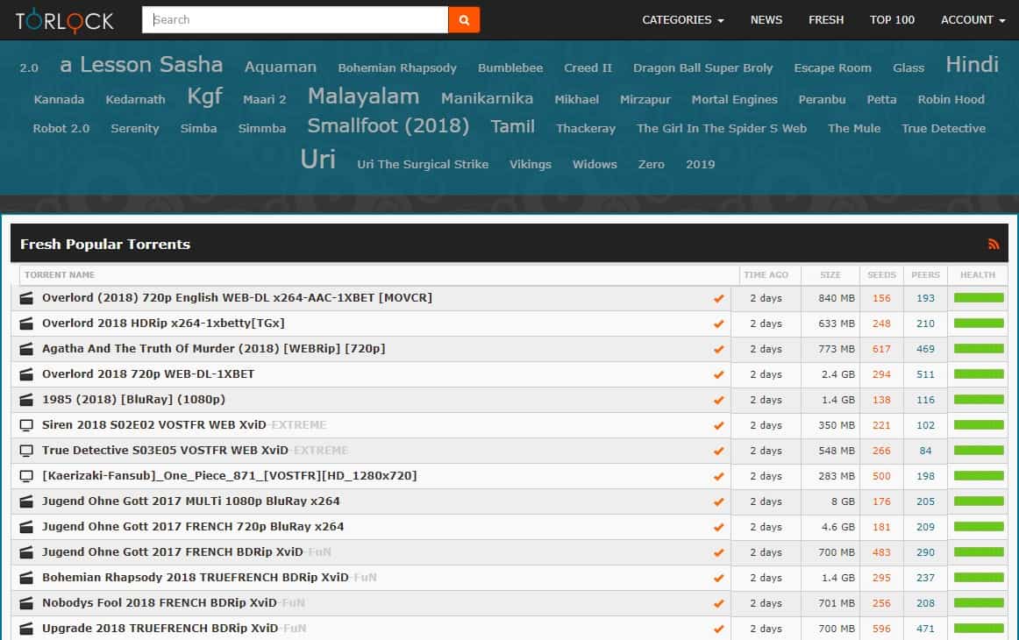Click TV icon beside True Detective S03E05
The width and height of the screenshot is (1019, 640).
point(26,451)
